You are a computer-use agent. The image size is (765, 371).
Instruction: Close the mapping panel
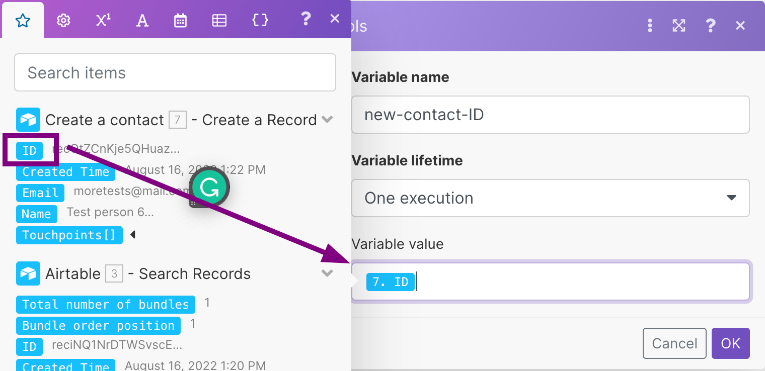(x=335, y=19)
